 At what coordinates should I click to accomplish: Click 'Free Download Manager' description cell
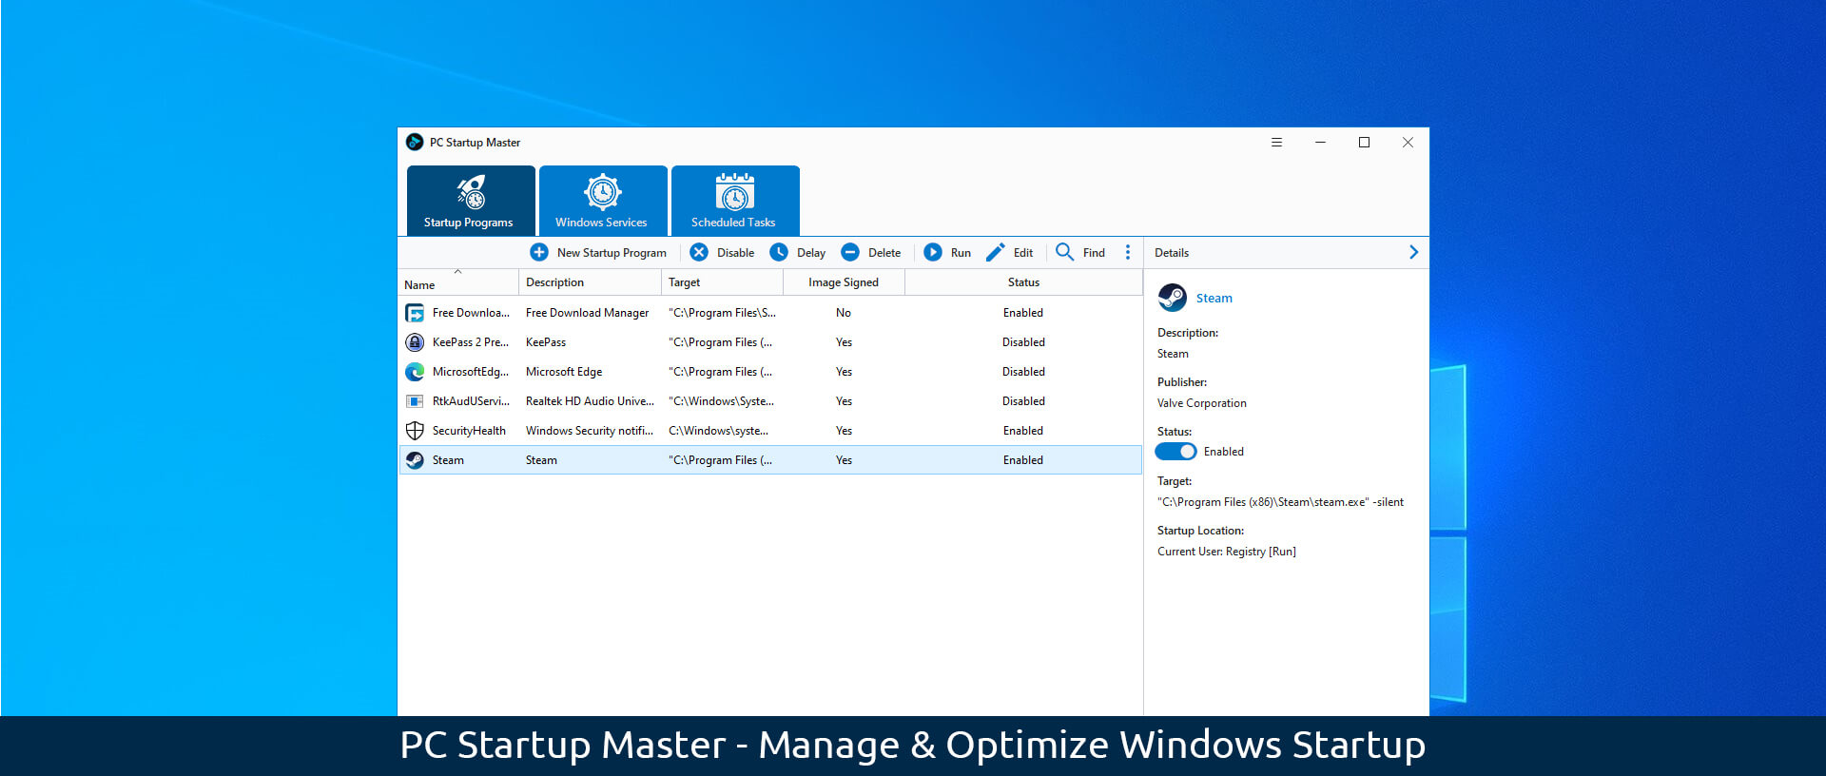587,313
